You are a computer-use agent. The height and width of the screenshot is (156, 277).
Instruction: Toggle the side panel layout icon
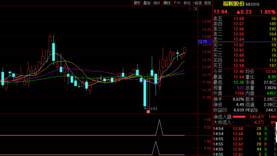[195, 9]
